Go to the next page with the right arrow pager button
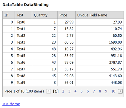 tap(120, 91)
